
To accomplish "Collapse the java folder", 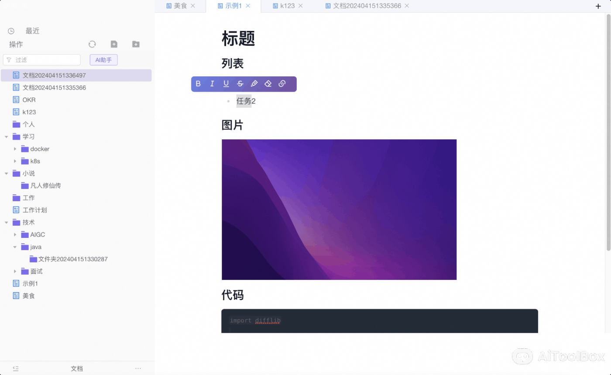I will tap(15, 247).
